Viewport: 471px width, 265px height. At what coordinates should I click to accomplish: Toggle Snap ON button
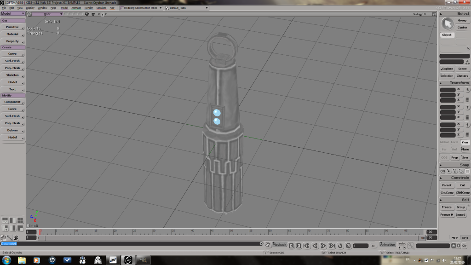coord(442,171)
